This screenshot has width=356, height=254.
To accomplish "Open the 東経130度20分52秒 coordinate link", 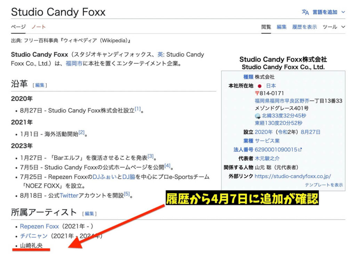I will [x=278, y=123].
